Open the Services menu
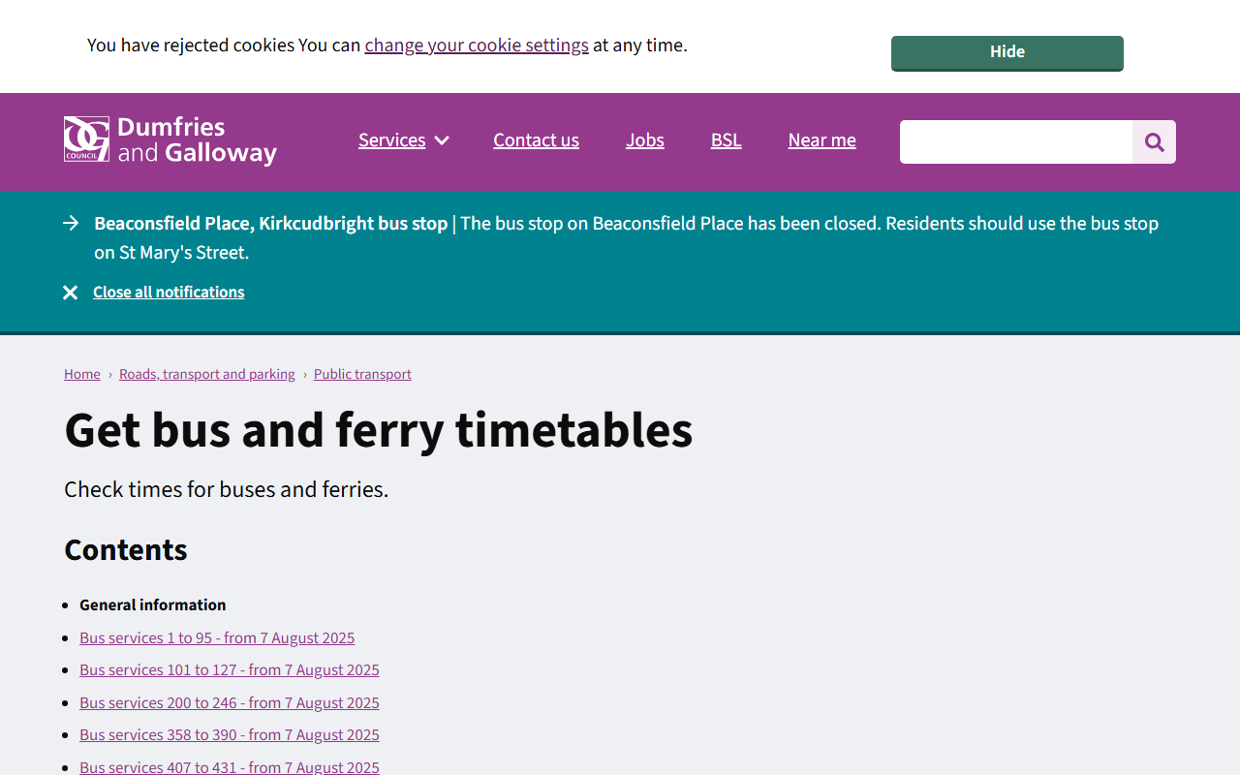The image size is (1240, 775). [392, 140]
